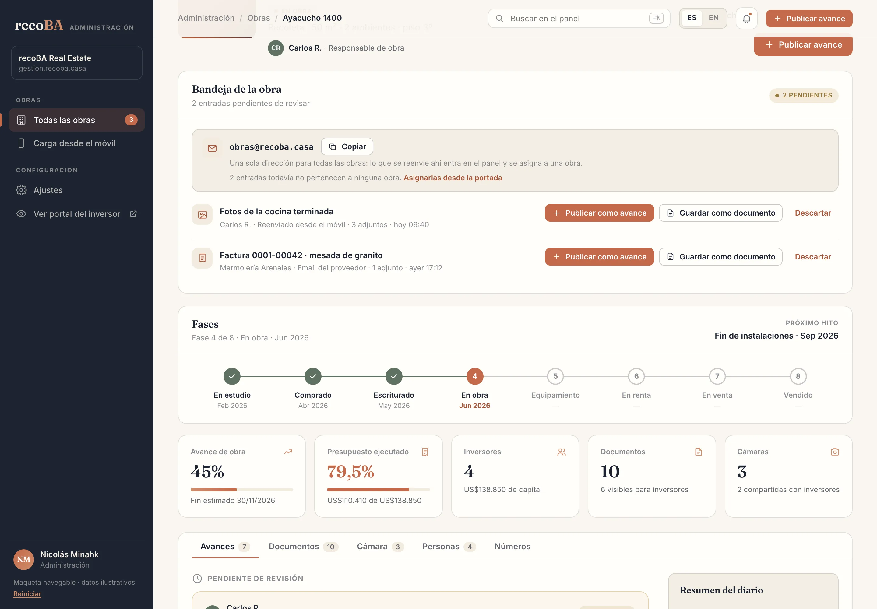Image resolution: width=877 pixels, height=609 pixels.
Task: Click the phase 4 En obra marker
Action: pyautogui.click(x=474, y=376)
